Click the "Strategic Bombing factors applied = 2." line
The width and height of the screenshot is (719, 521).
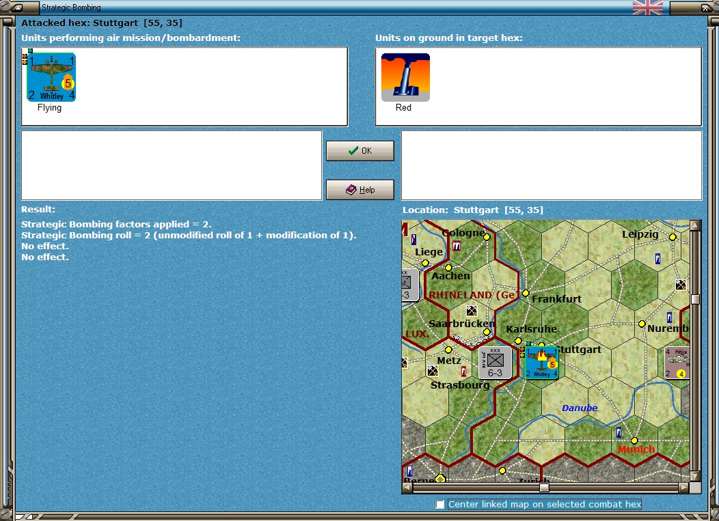pyautogui.click(x=116, y=224)
